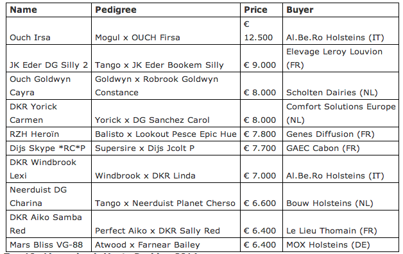The image size is (403, 254).
Task: Click the € 12.500 price cell
Action: click(261, 31)
